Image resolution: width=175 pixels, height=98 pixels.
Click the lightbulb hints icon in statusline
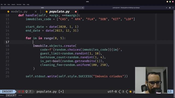pos(27,91)
